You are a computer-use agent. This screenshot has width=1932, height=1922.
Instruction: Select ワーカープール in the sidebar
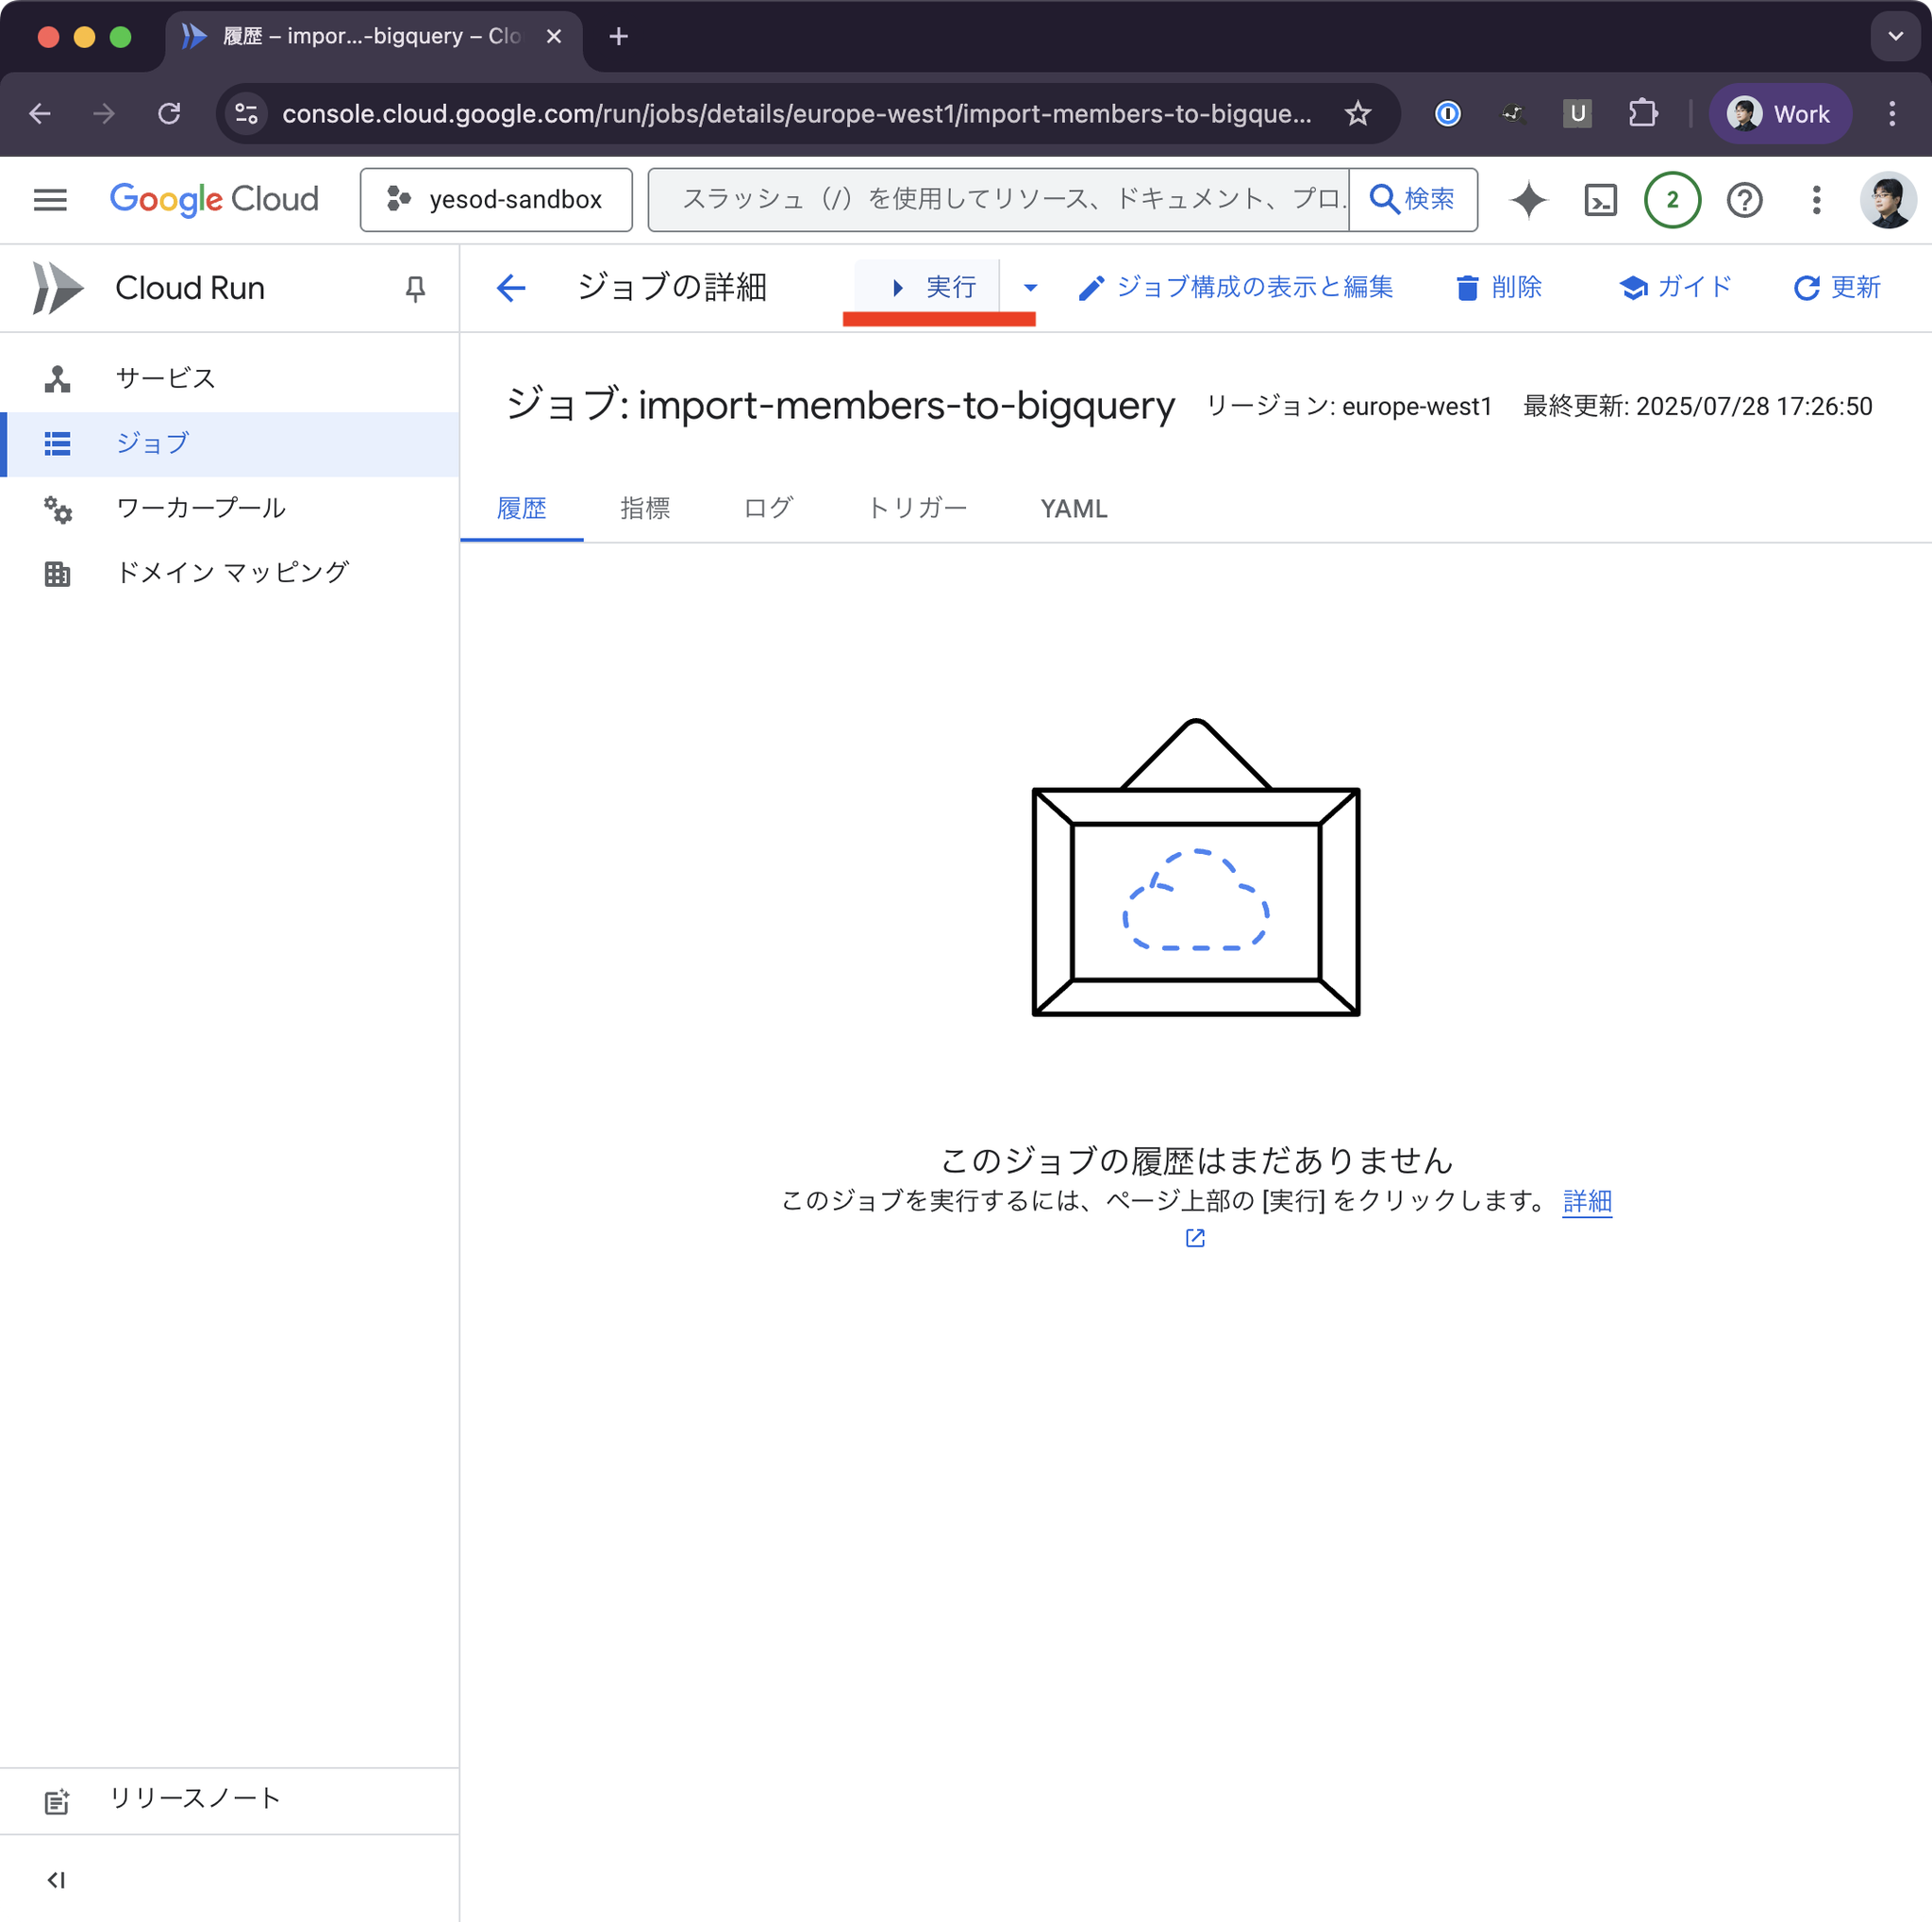[230, 508]
